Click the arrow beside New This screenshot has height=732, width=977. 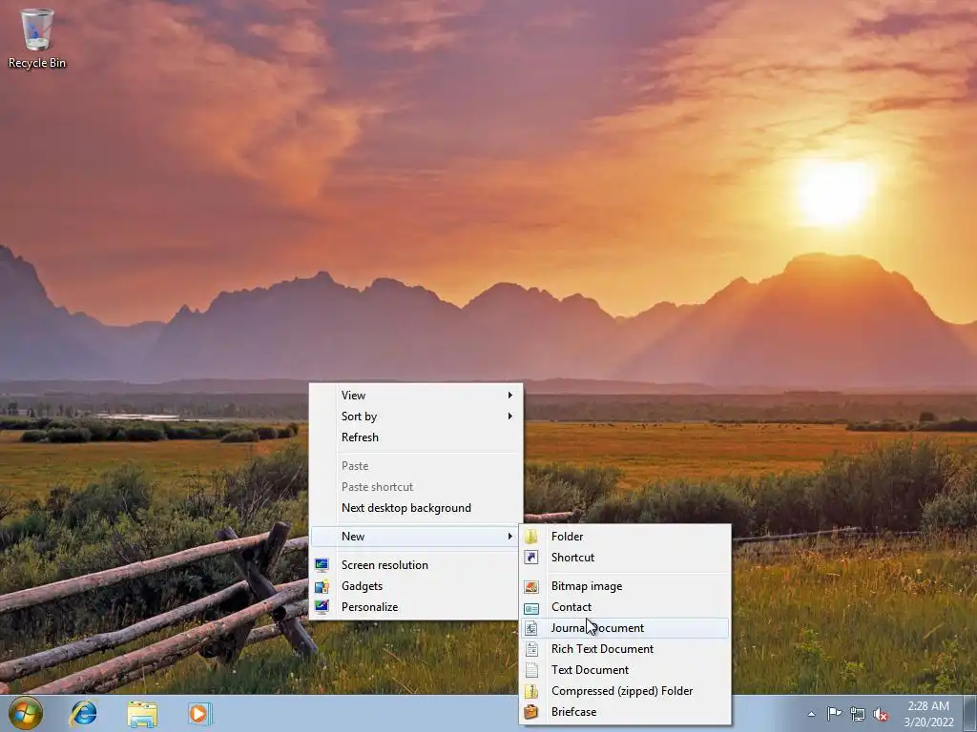pos(509,537)
